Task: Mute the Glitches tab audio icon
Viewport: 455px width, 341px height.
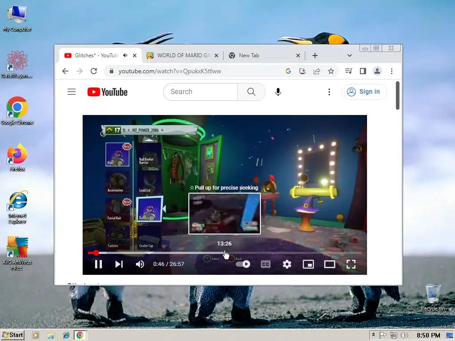Action: tap(125, 56)
